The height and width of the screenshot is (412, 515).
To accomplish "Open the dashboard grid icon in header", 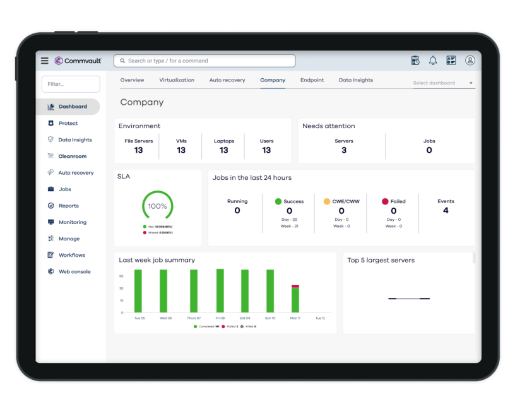I will click(x=451, y=61).
